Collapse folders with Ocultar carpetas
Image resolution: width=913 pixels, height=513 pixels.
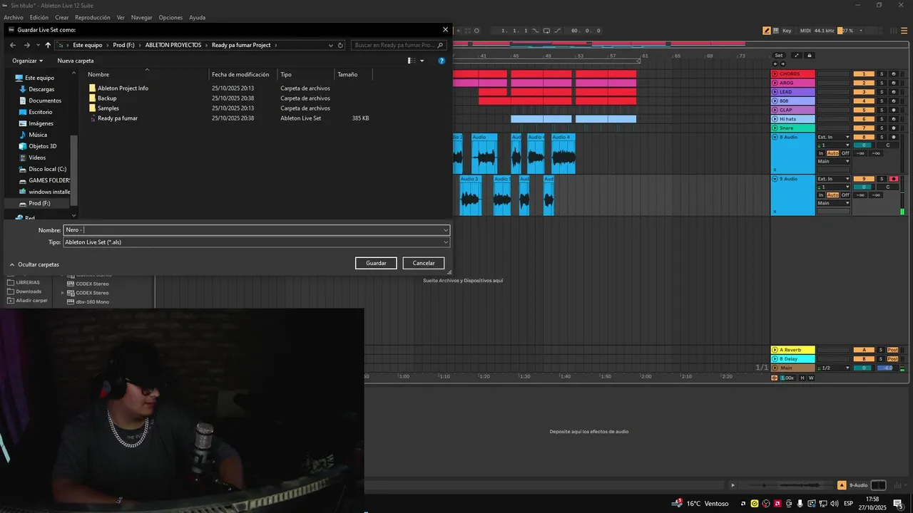(x=34, y=264)
